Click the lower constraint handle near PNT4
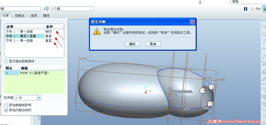This screenshot has width=266, height=125. click(210, 104)
